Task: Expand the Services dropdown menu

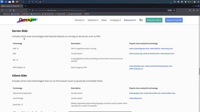Action: [79, 20]
